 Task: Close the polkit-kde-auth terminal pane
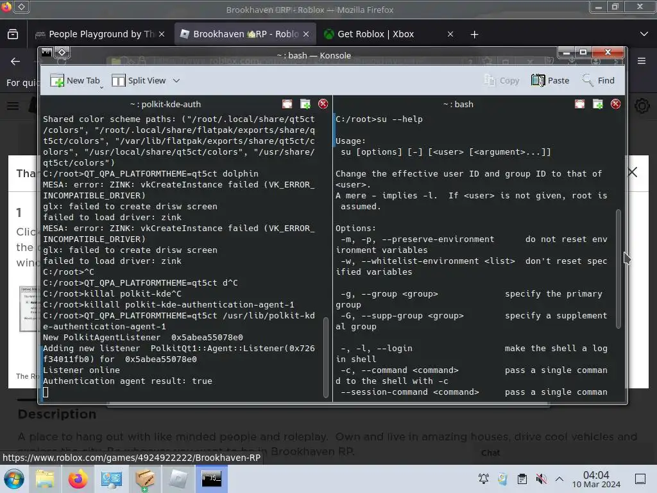pos(323,104)
